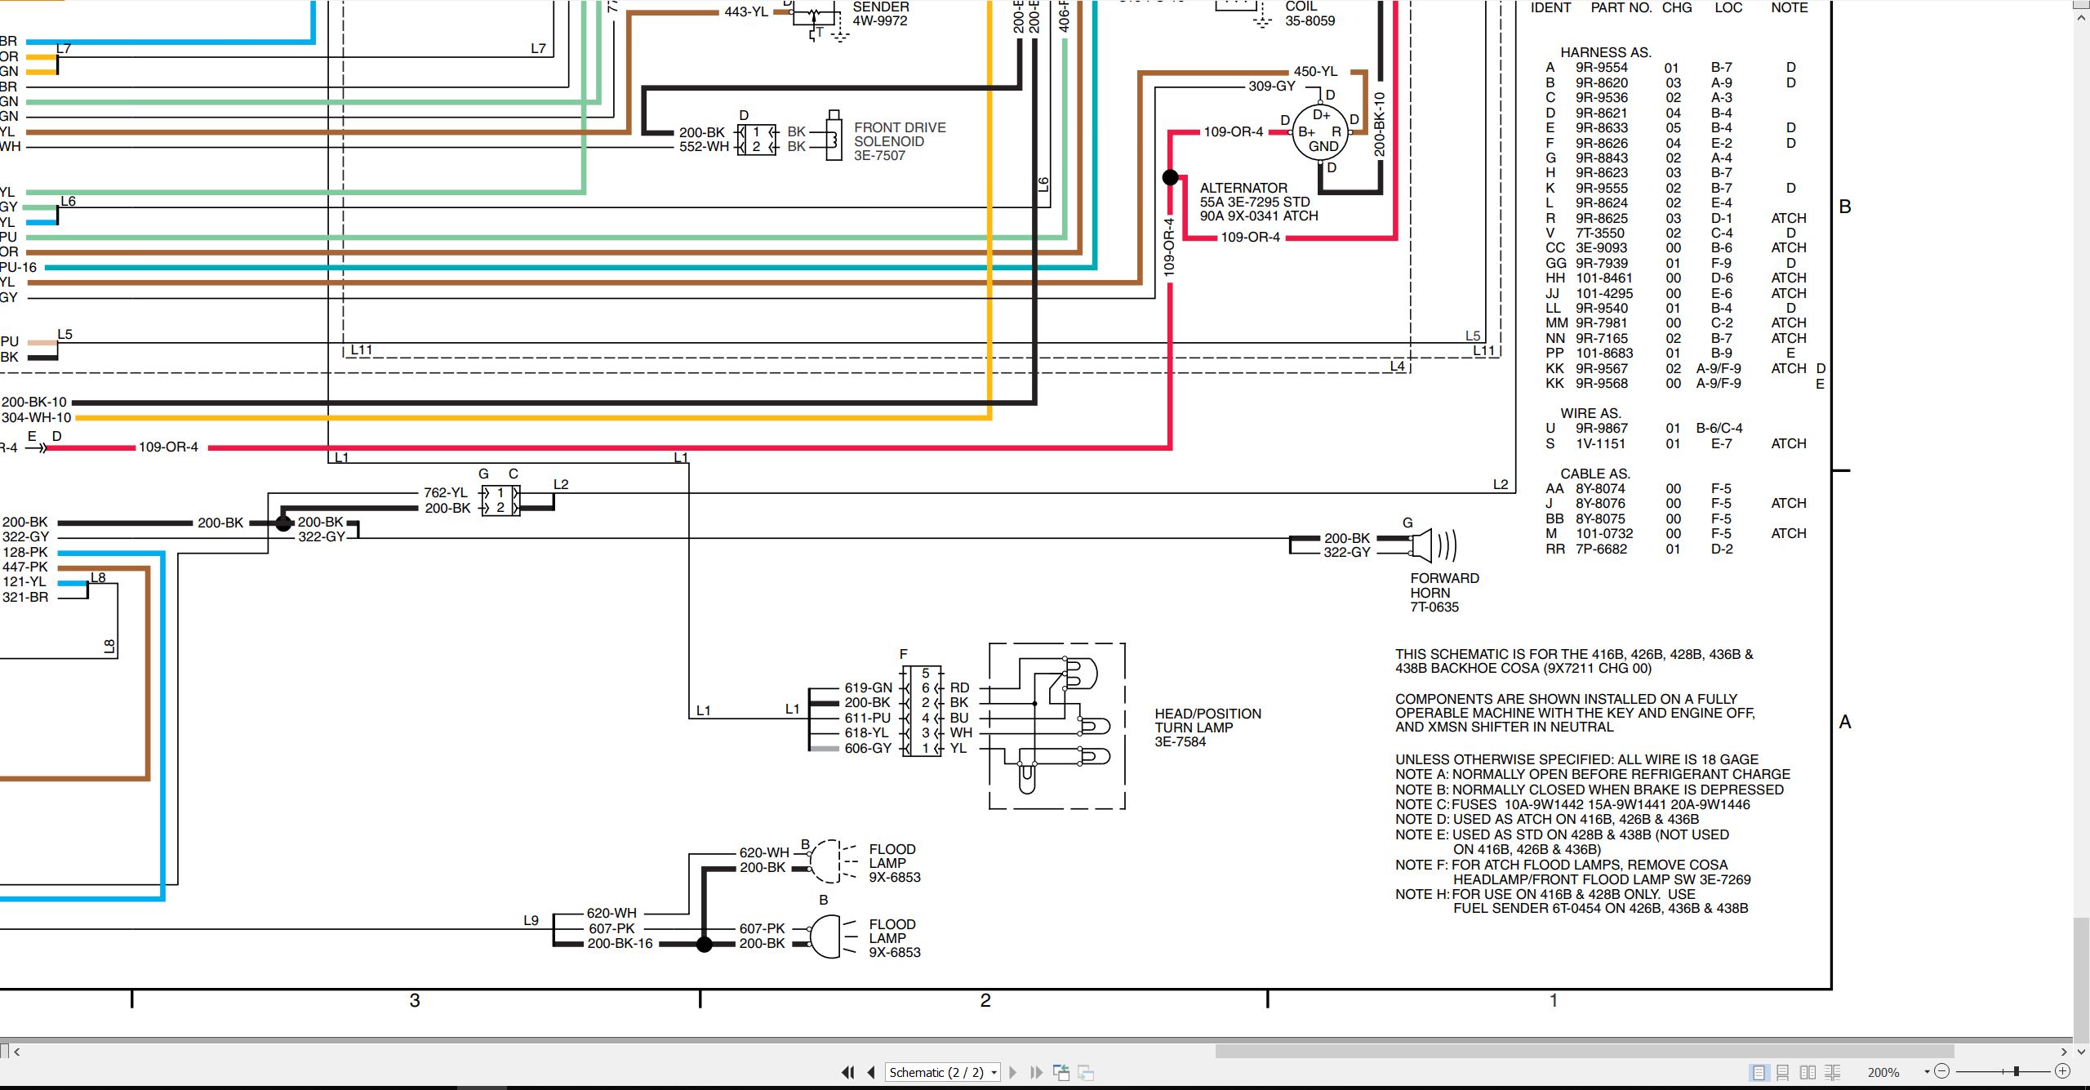Screen dimensions: 2090x1090
Task: Click the 552-WH wire label
Action: coord(704,147)
